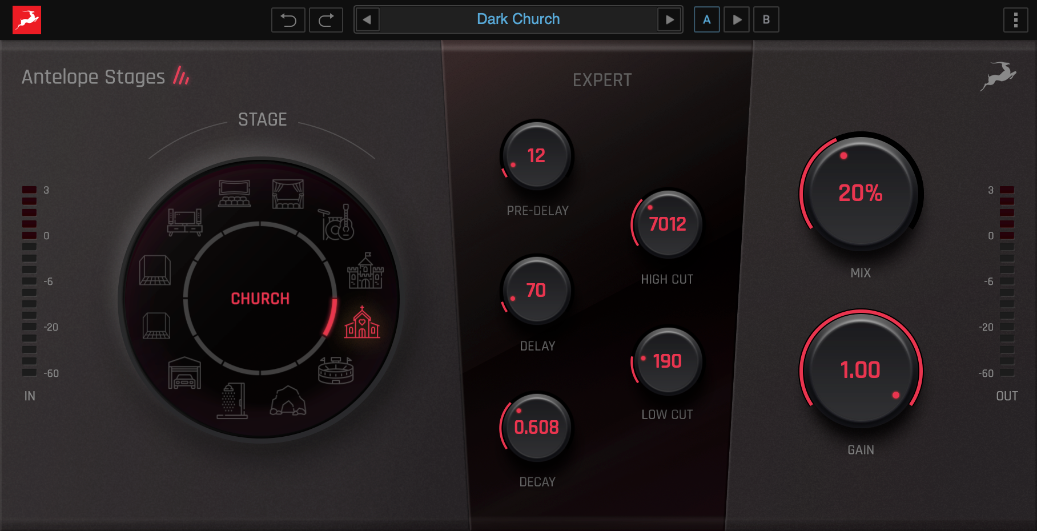Open the three-dot options menu

[x=1015, y=20]
